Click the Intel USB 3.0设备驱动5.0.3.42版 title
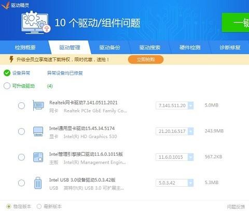 (82, 180)
